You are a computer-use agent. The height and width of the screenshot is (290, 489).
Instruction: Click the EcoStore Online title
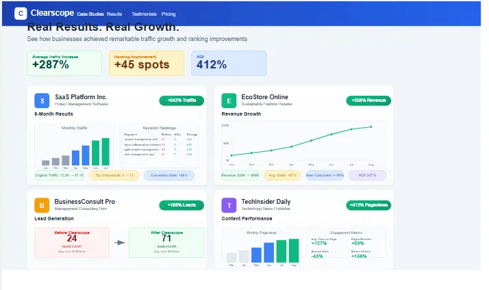[265, 97]
